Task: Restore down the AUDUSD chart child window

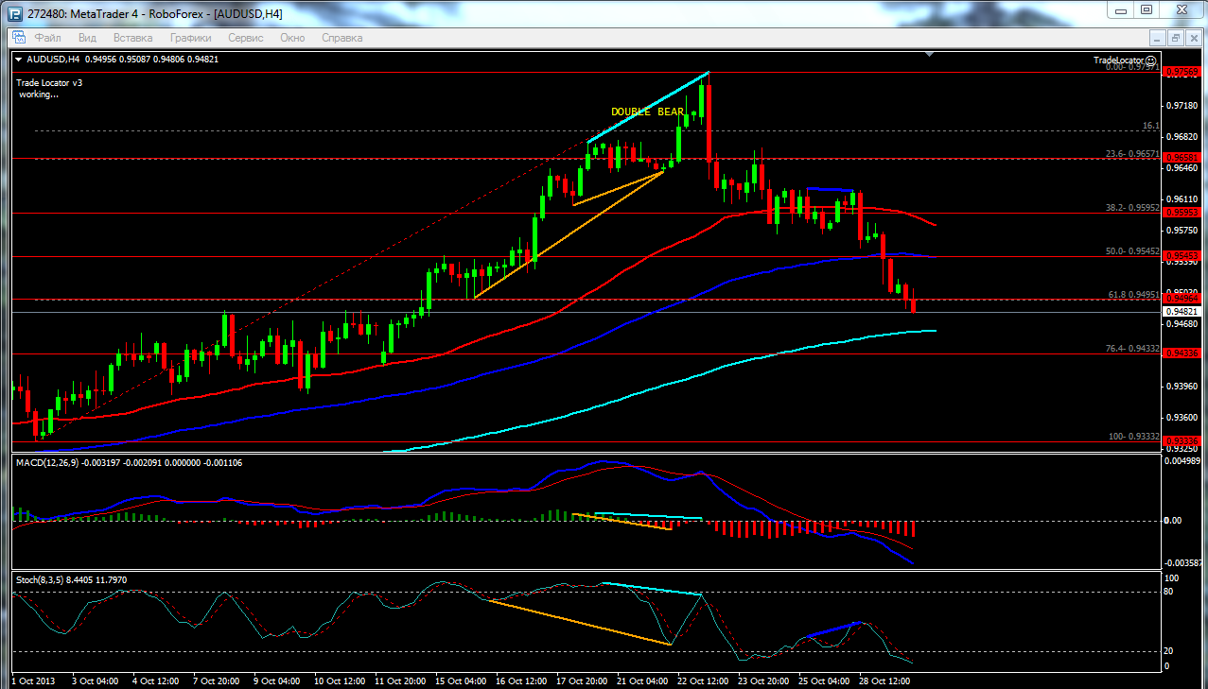Action: pyautogui.click(x=1175, y=38)
